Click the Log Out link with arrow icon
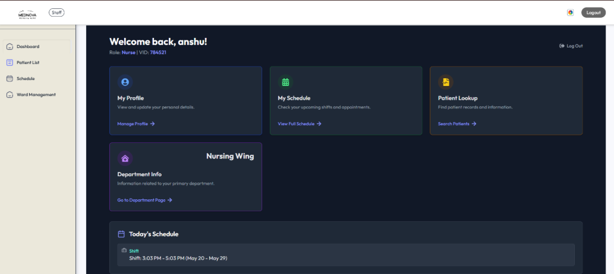Viewport: 614px width, 274px height. coord(571,46)
